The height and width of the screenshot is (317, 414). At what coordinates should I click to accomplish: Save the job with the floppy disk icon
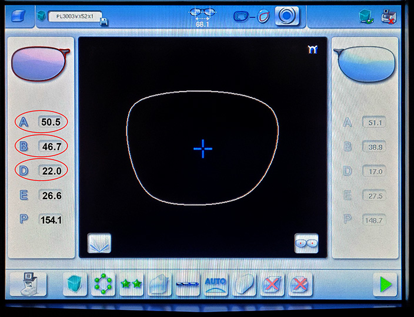point(104,22)
